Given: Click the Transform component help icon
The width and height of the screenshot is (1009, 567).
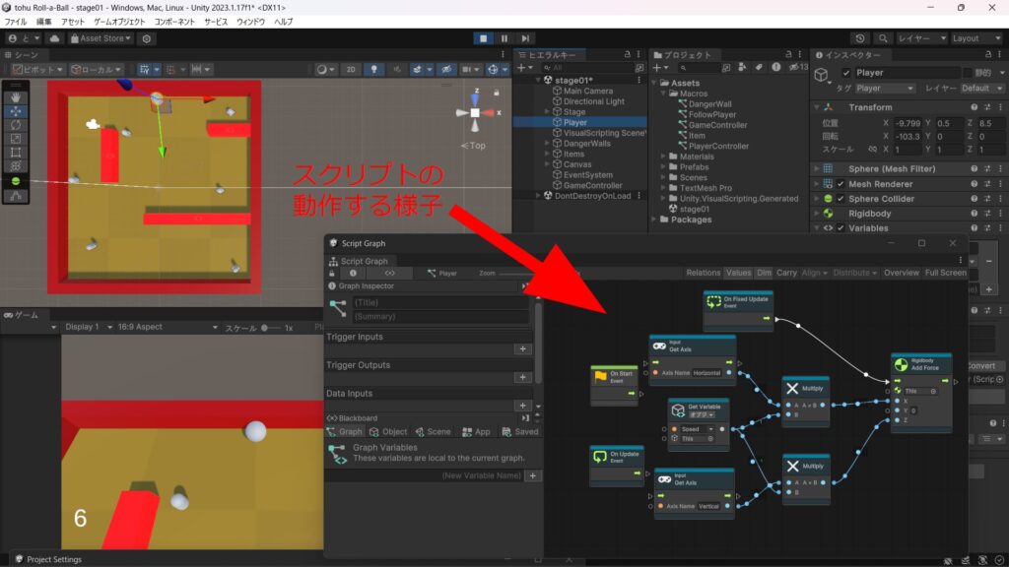Looking at the screenshot, I should (975, 107).
